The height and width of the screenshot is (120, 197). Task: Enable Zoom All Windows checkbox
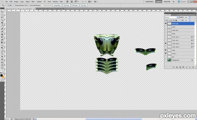tap(30, 5)
